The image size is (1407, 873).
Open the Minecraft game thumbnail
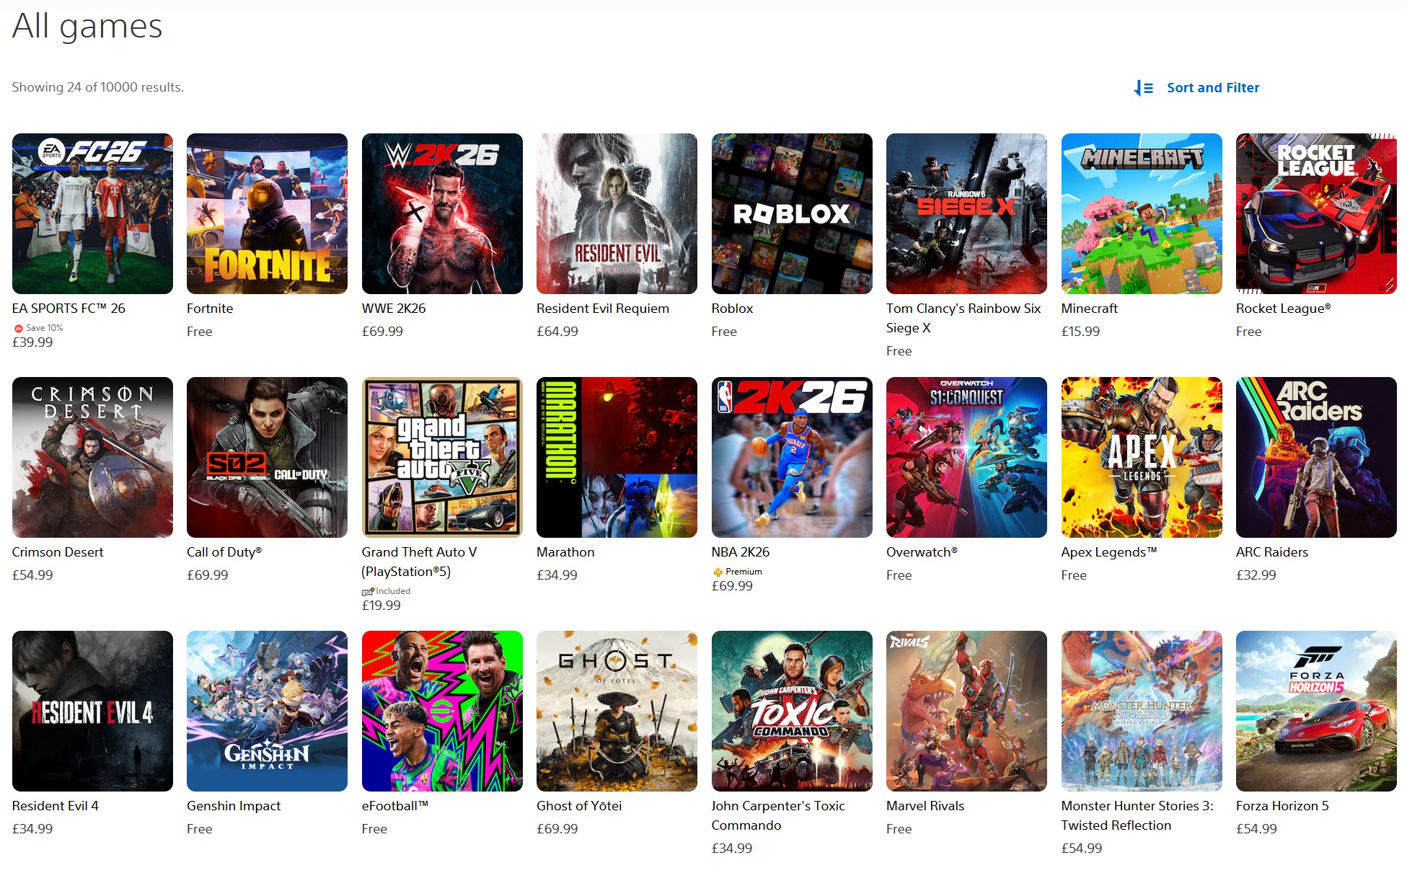(x=1141, y=213)
